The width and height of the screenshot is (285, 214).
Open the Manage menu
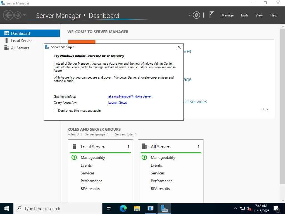(227, 15)
